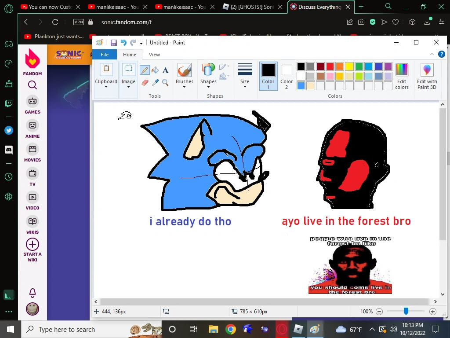Screen dimensions: 450x338
Task: Select the Pencil tool in Paint
Action: click(145, 70)
